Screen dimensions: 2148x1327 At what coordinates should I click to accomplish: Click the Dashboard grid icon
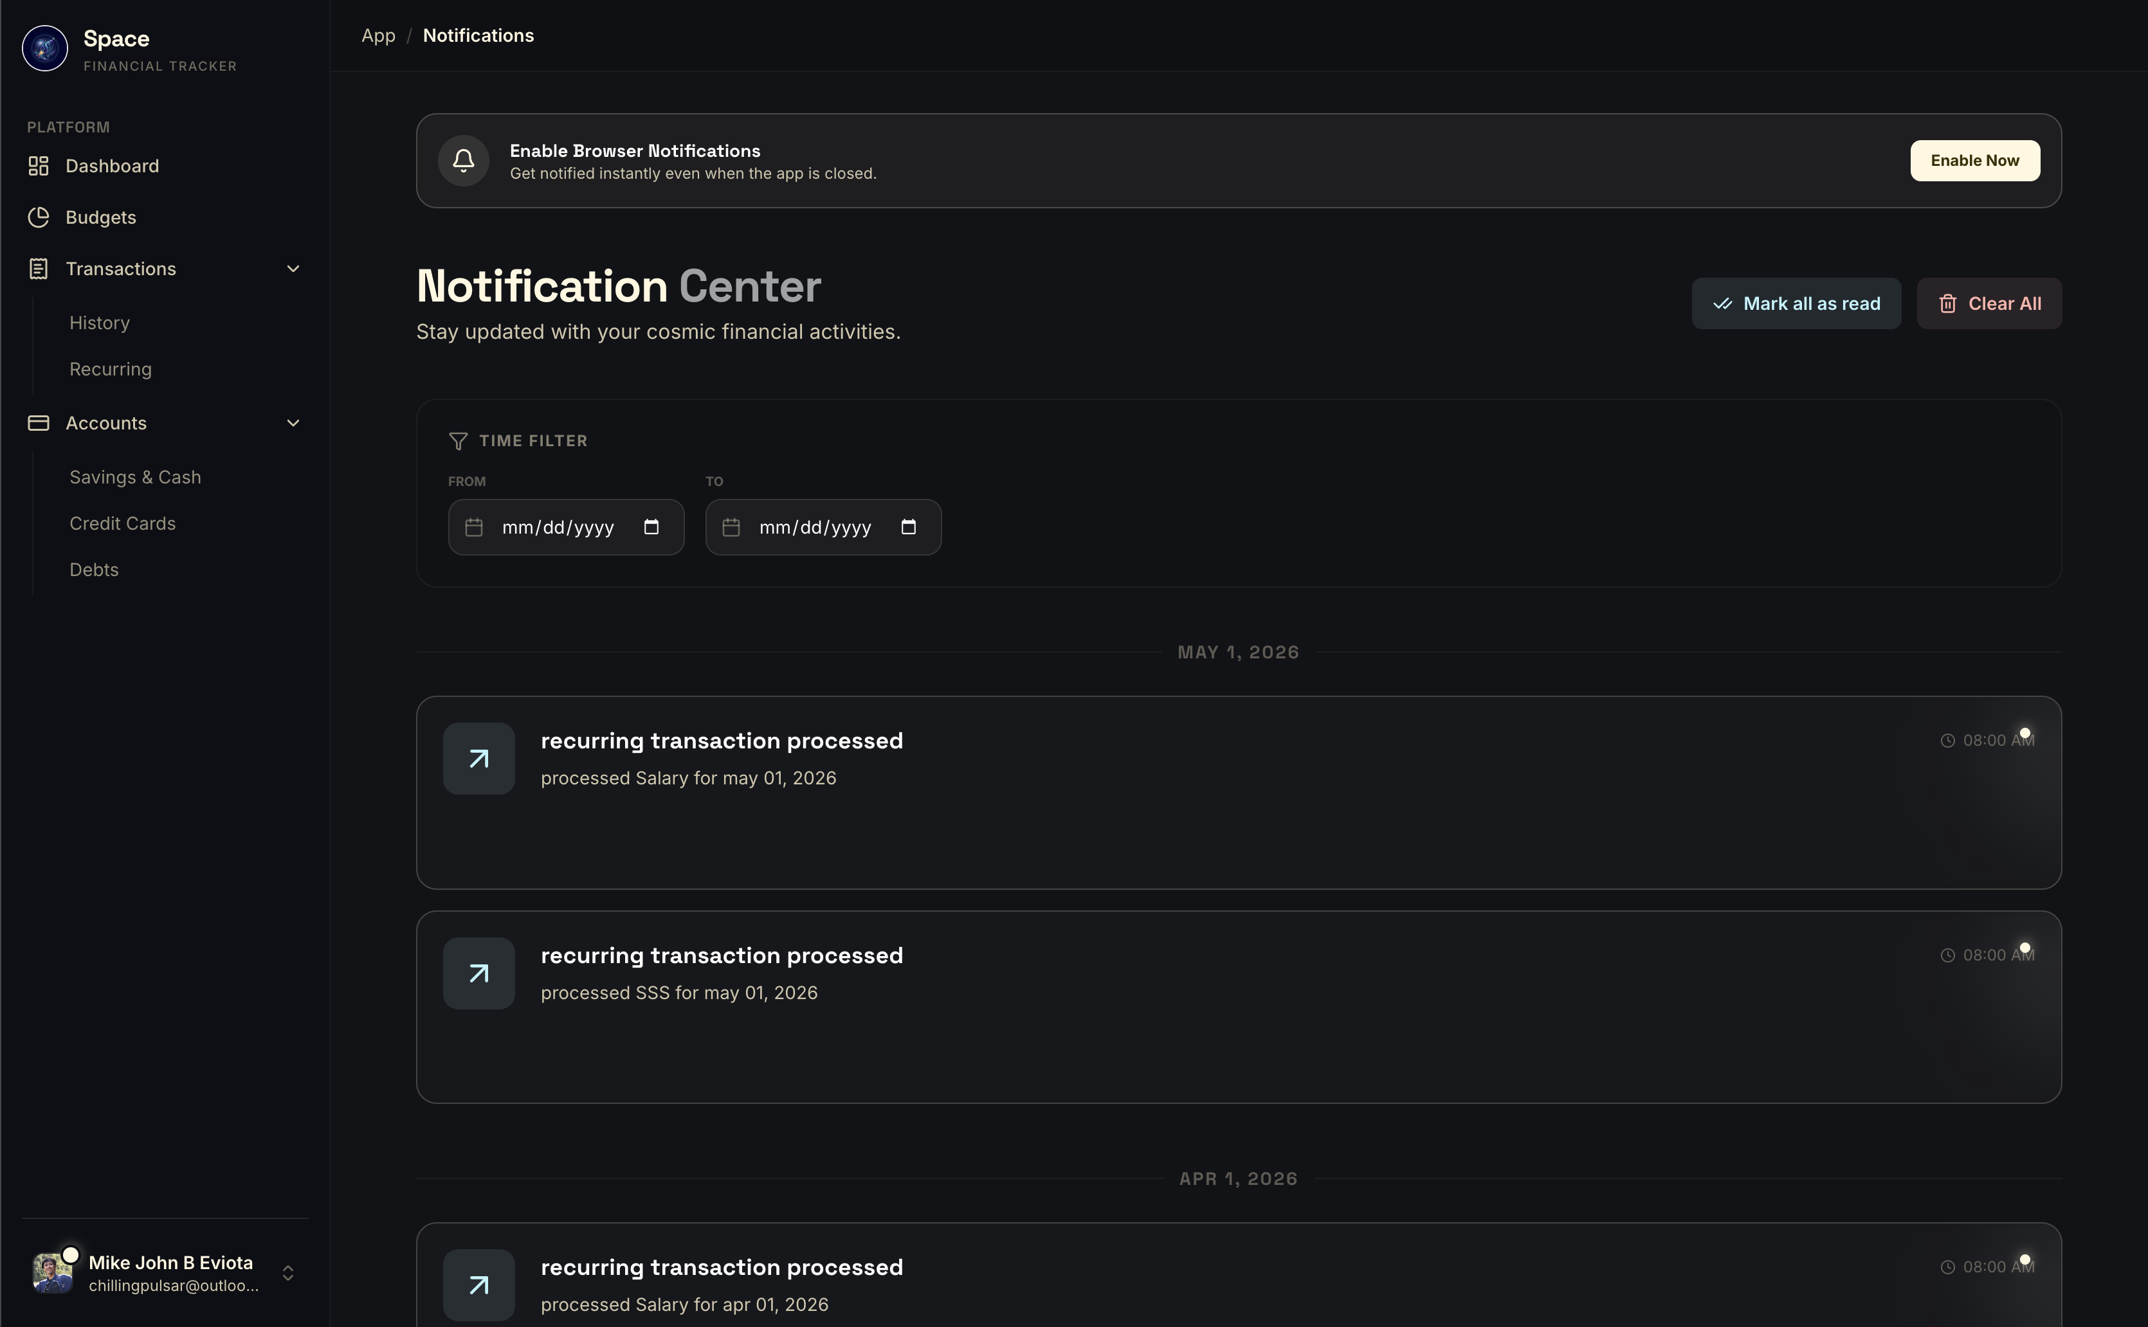click(39, 166)
